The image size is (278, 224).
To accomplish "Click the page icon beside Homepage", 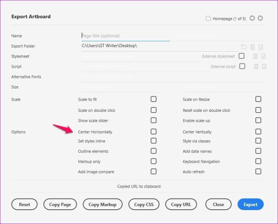I will (208, 19).
